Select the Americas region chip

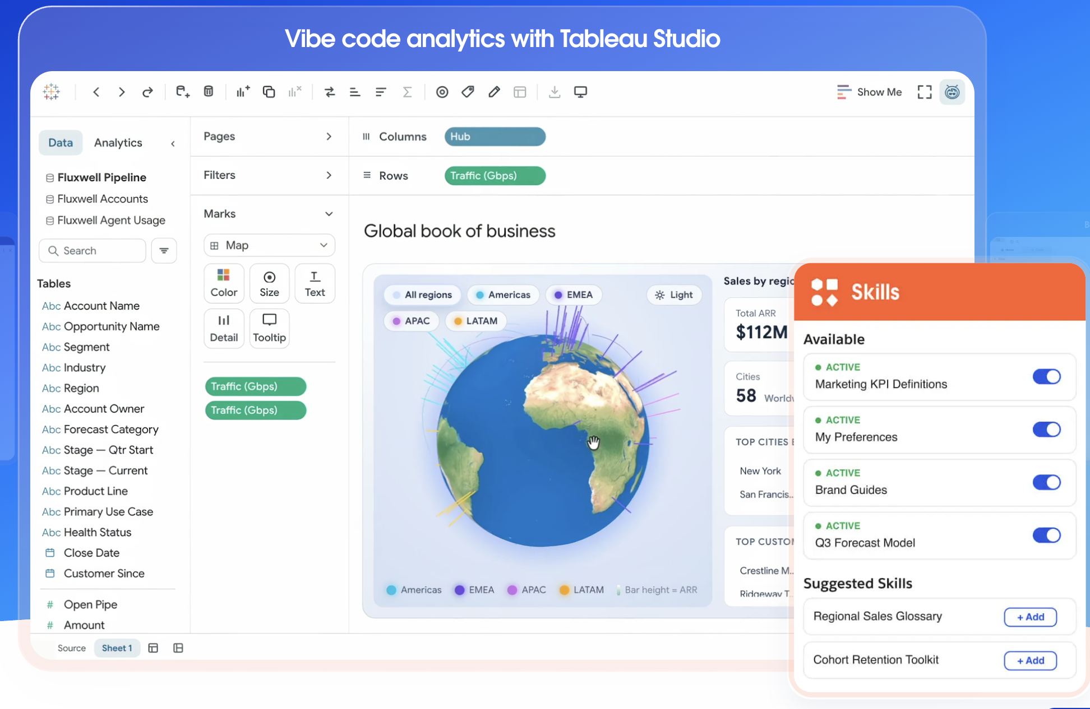503,295
